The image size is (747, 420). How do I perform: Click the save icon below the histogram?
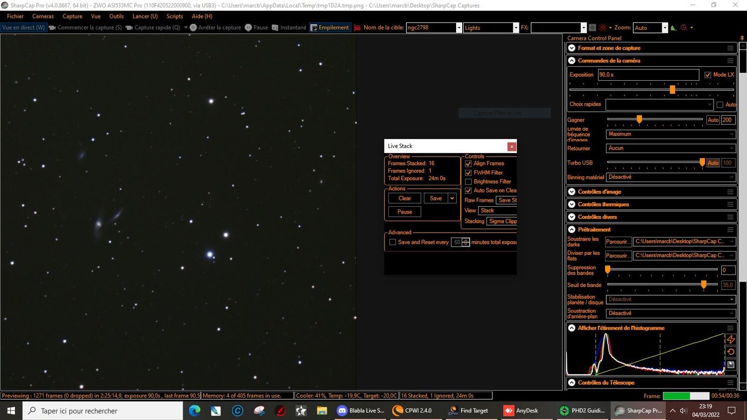pyautogui.click(x=731, y=364)
